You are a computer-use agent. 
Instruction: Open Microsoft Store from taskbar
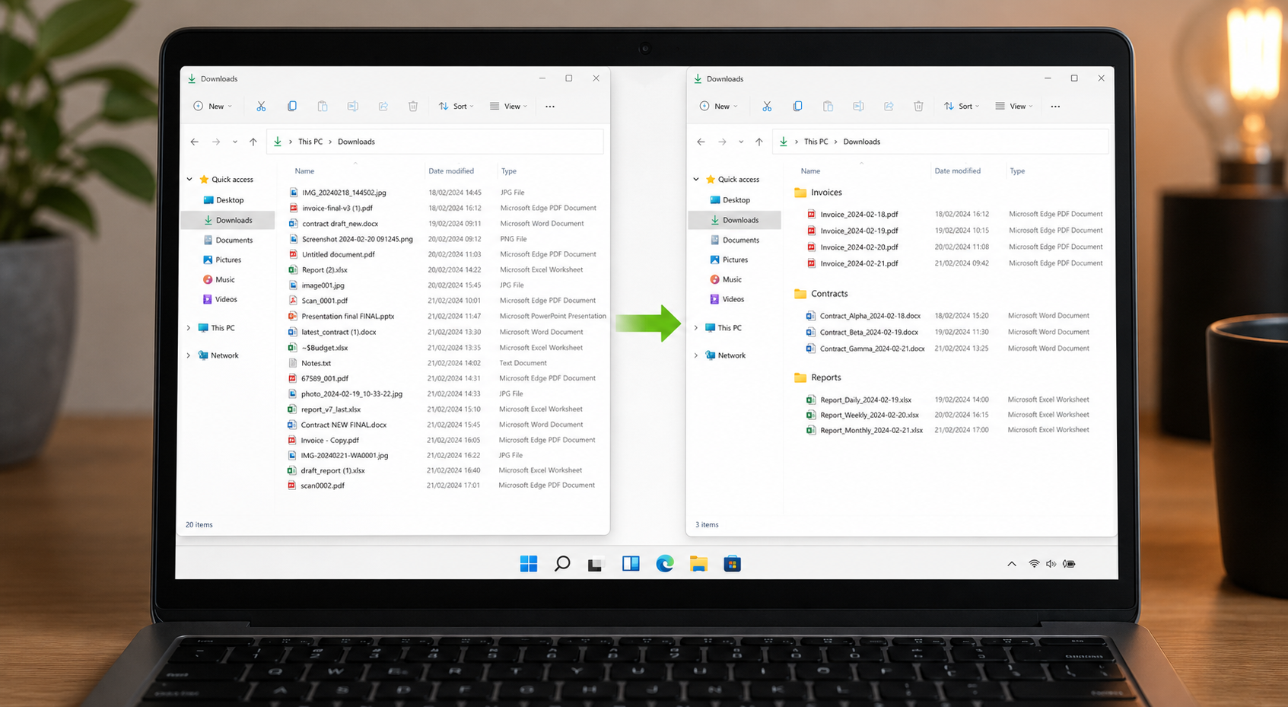click(732, 564)
